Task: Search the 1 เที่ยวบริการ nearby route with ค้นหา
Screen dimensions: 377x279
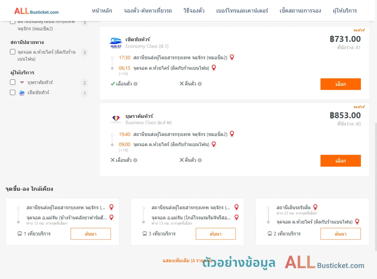Action: [x=91, y=234]
